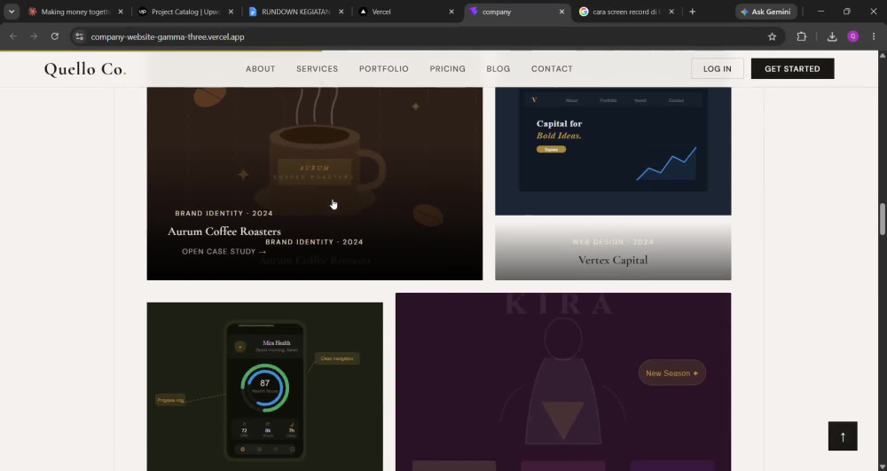Open the ABOUT nav link
Screen dimensions: 887x471
[260, 69]
